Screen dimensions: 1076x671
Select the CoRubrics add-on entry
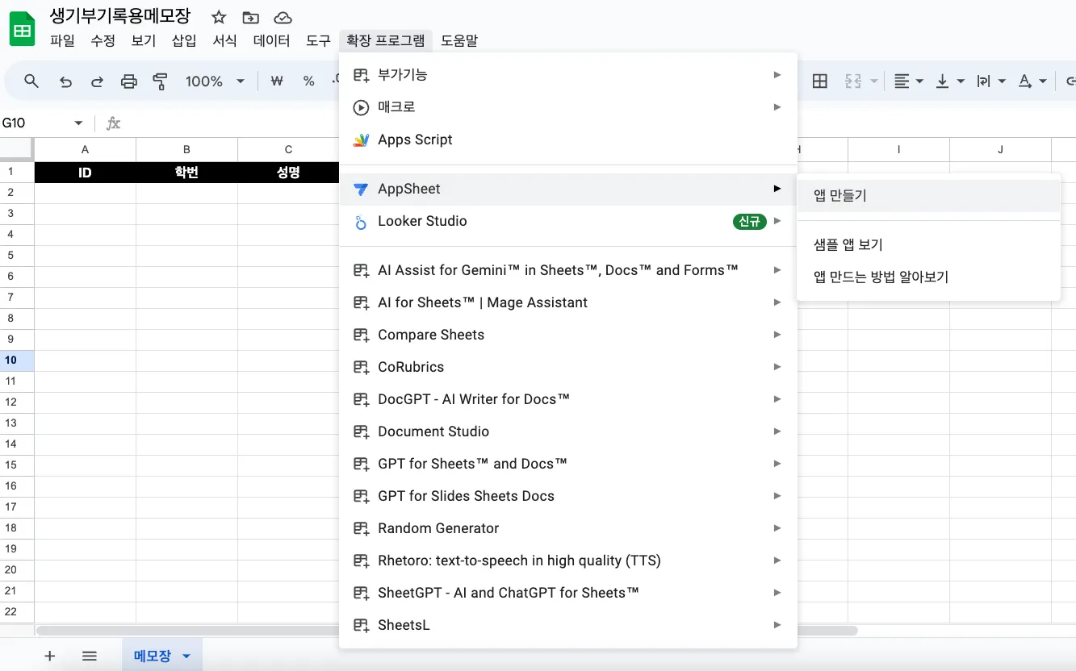[568, 367]
